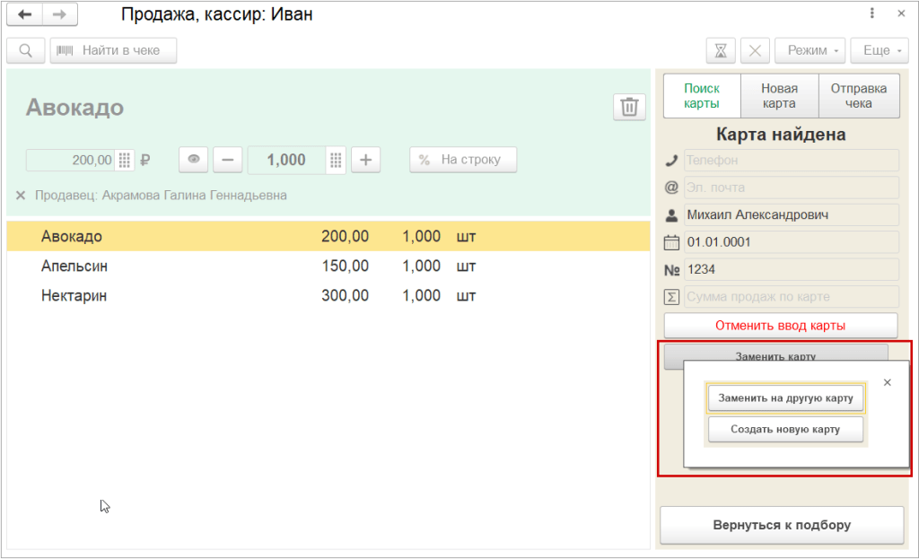Click the back navigation arrow
The height and width of the screenshot is (559, 919).
tap(25, 14)
